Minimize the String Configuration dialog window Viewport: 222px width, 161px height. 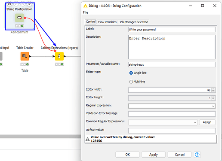point(191,6)
